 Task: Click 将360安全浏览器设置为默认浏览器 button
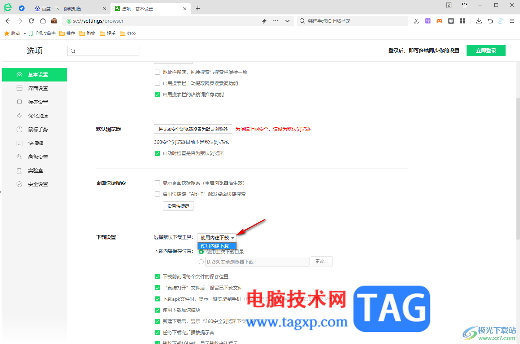tap(193, 129)
